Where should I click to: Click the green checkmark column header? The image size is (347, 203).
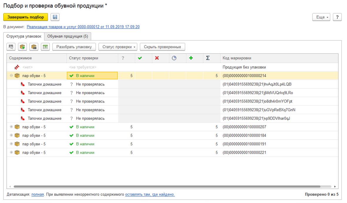140,58
